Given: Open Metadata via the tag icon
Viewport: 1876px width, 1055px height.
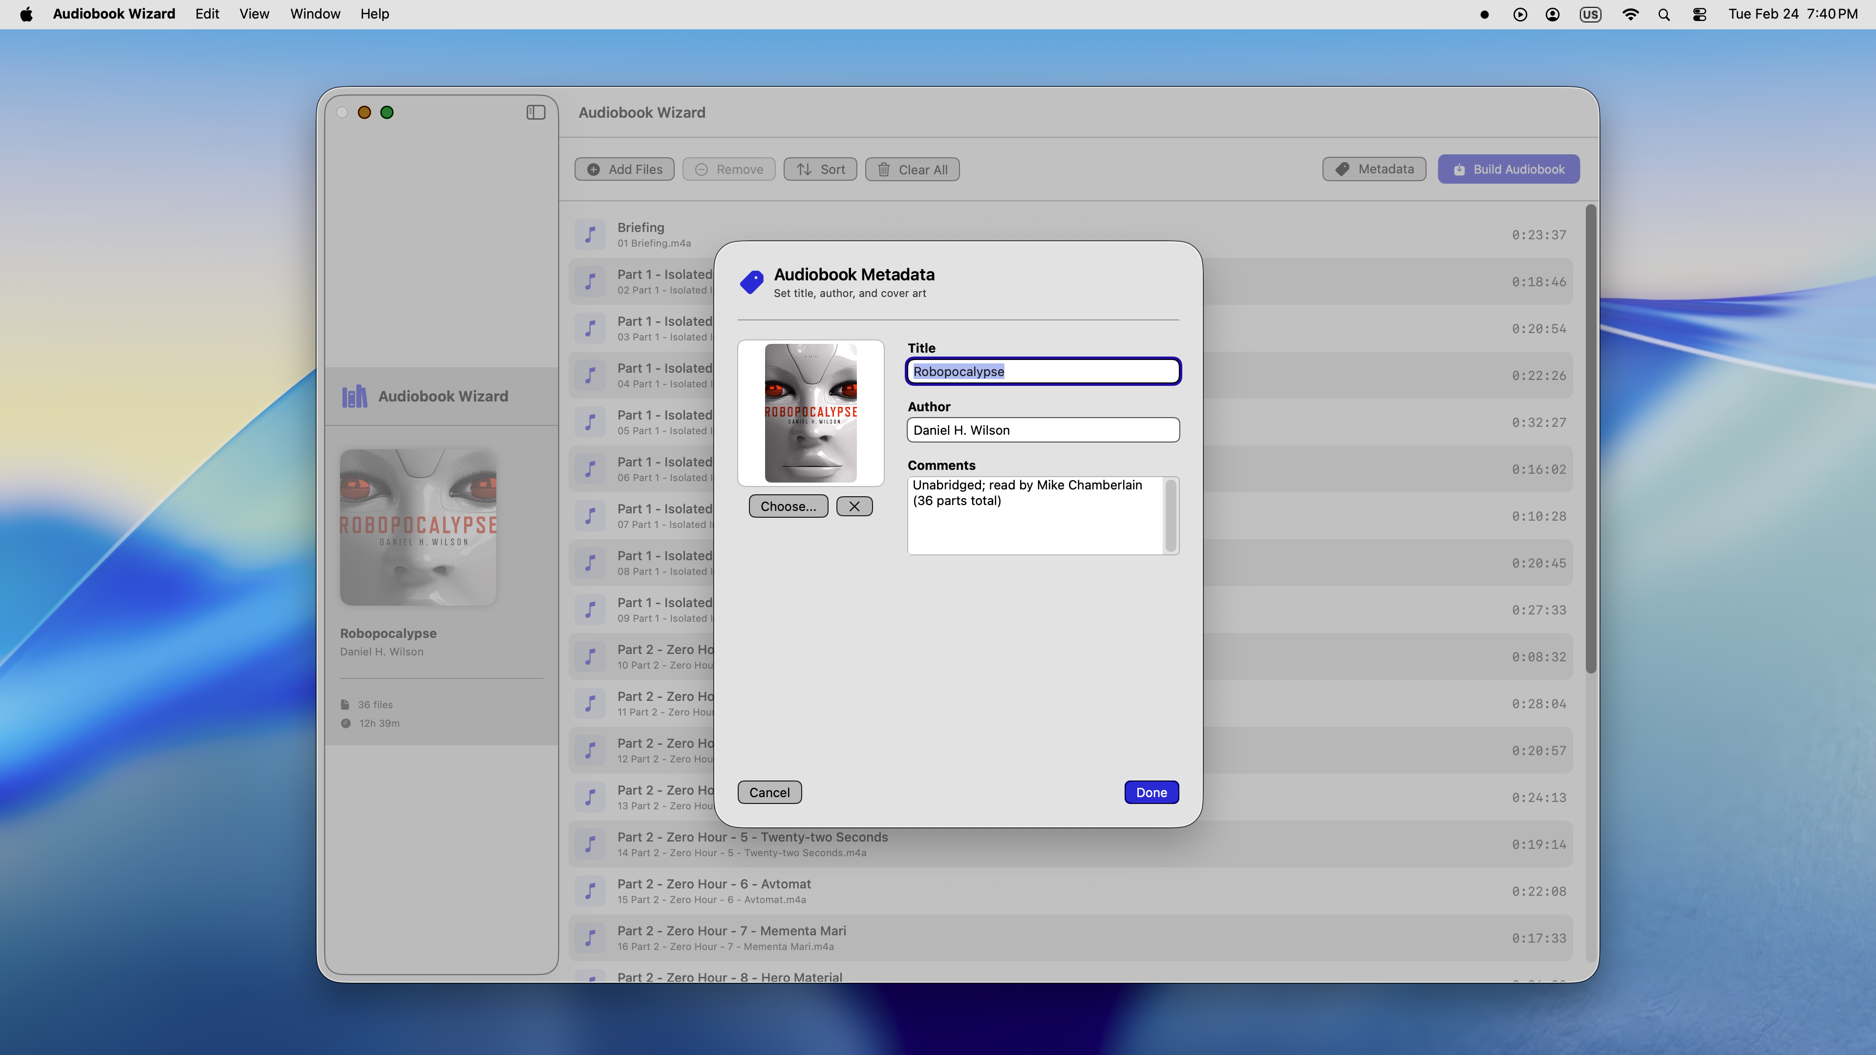Looking at the screenshot, I should (x=1342, y=169).
